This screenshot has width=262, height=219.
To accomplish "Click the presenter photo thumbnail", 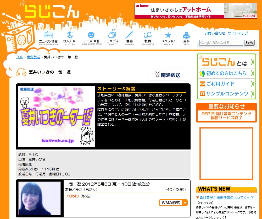I will 40,198.
